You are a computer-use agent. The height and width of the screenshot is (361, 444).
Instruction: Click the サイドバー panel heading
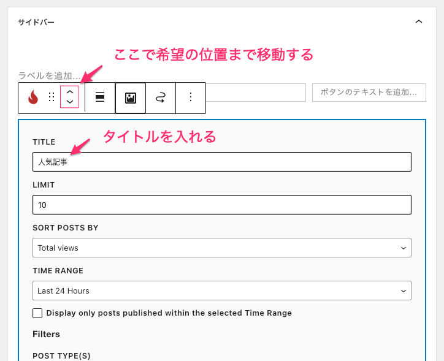point(36,23)
